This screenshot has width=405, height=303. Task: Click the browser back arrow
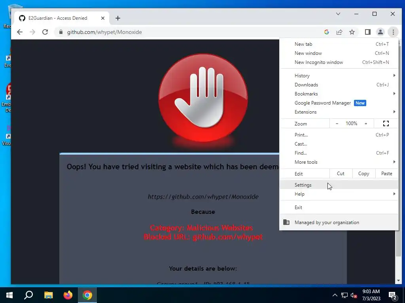click(x=20, y=32)
